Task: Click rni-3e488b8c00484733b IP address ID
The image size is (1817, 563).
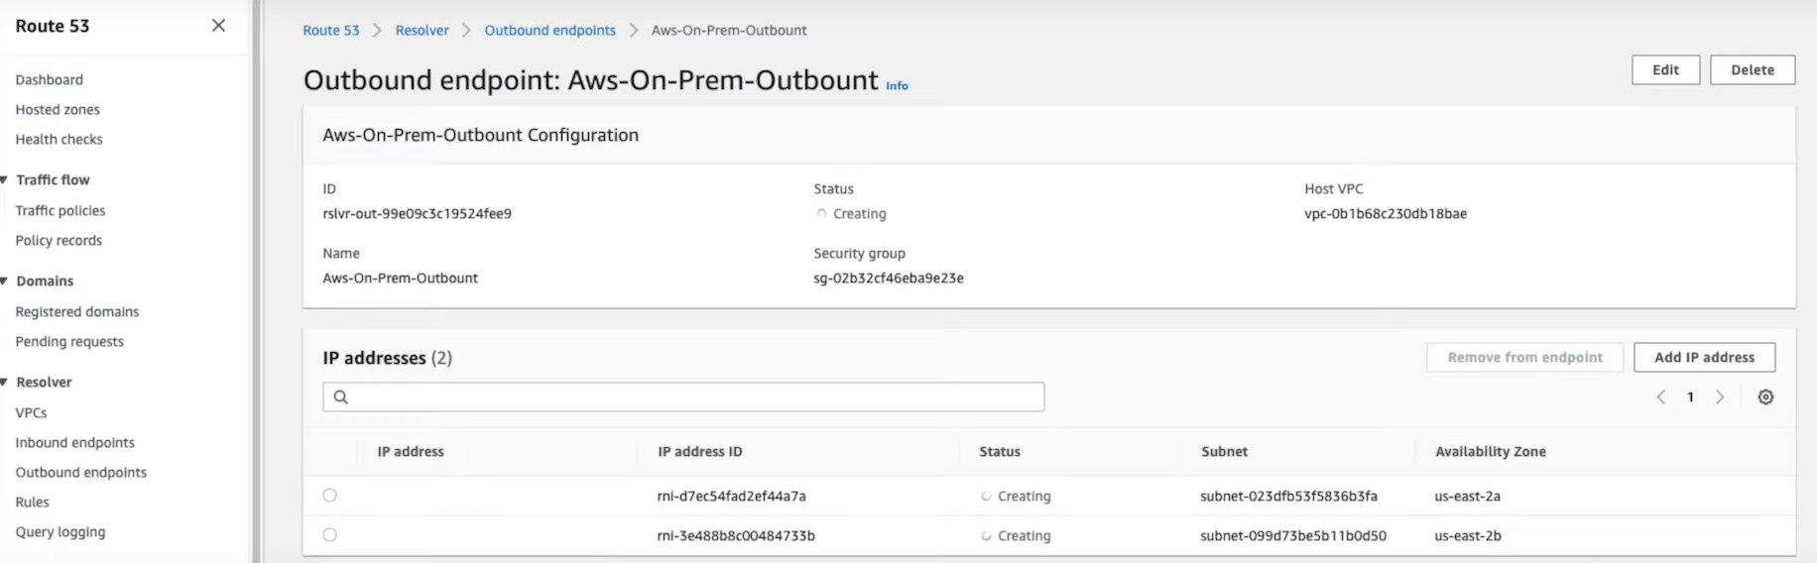Action: pyautogui.click(x=736, y=536)
